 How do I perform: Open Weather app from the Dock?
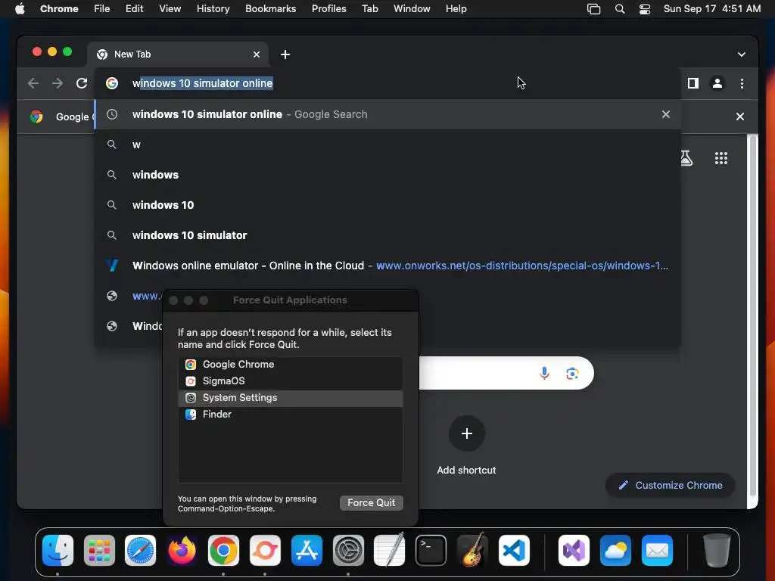[x=615, y=550]
